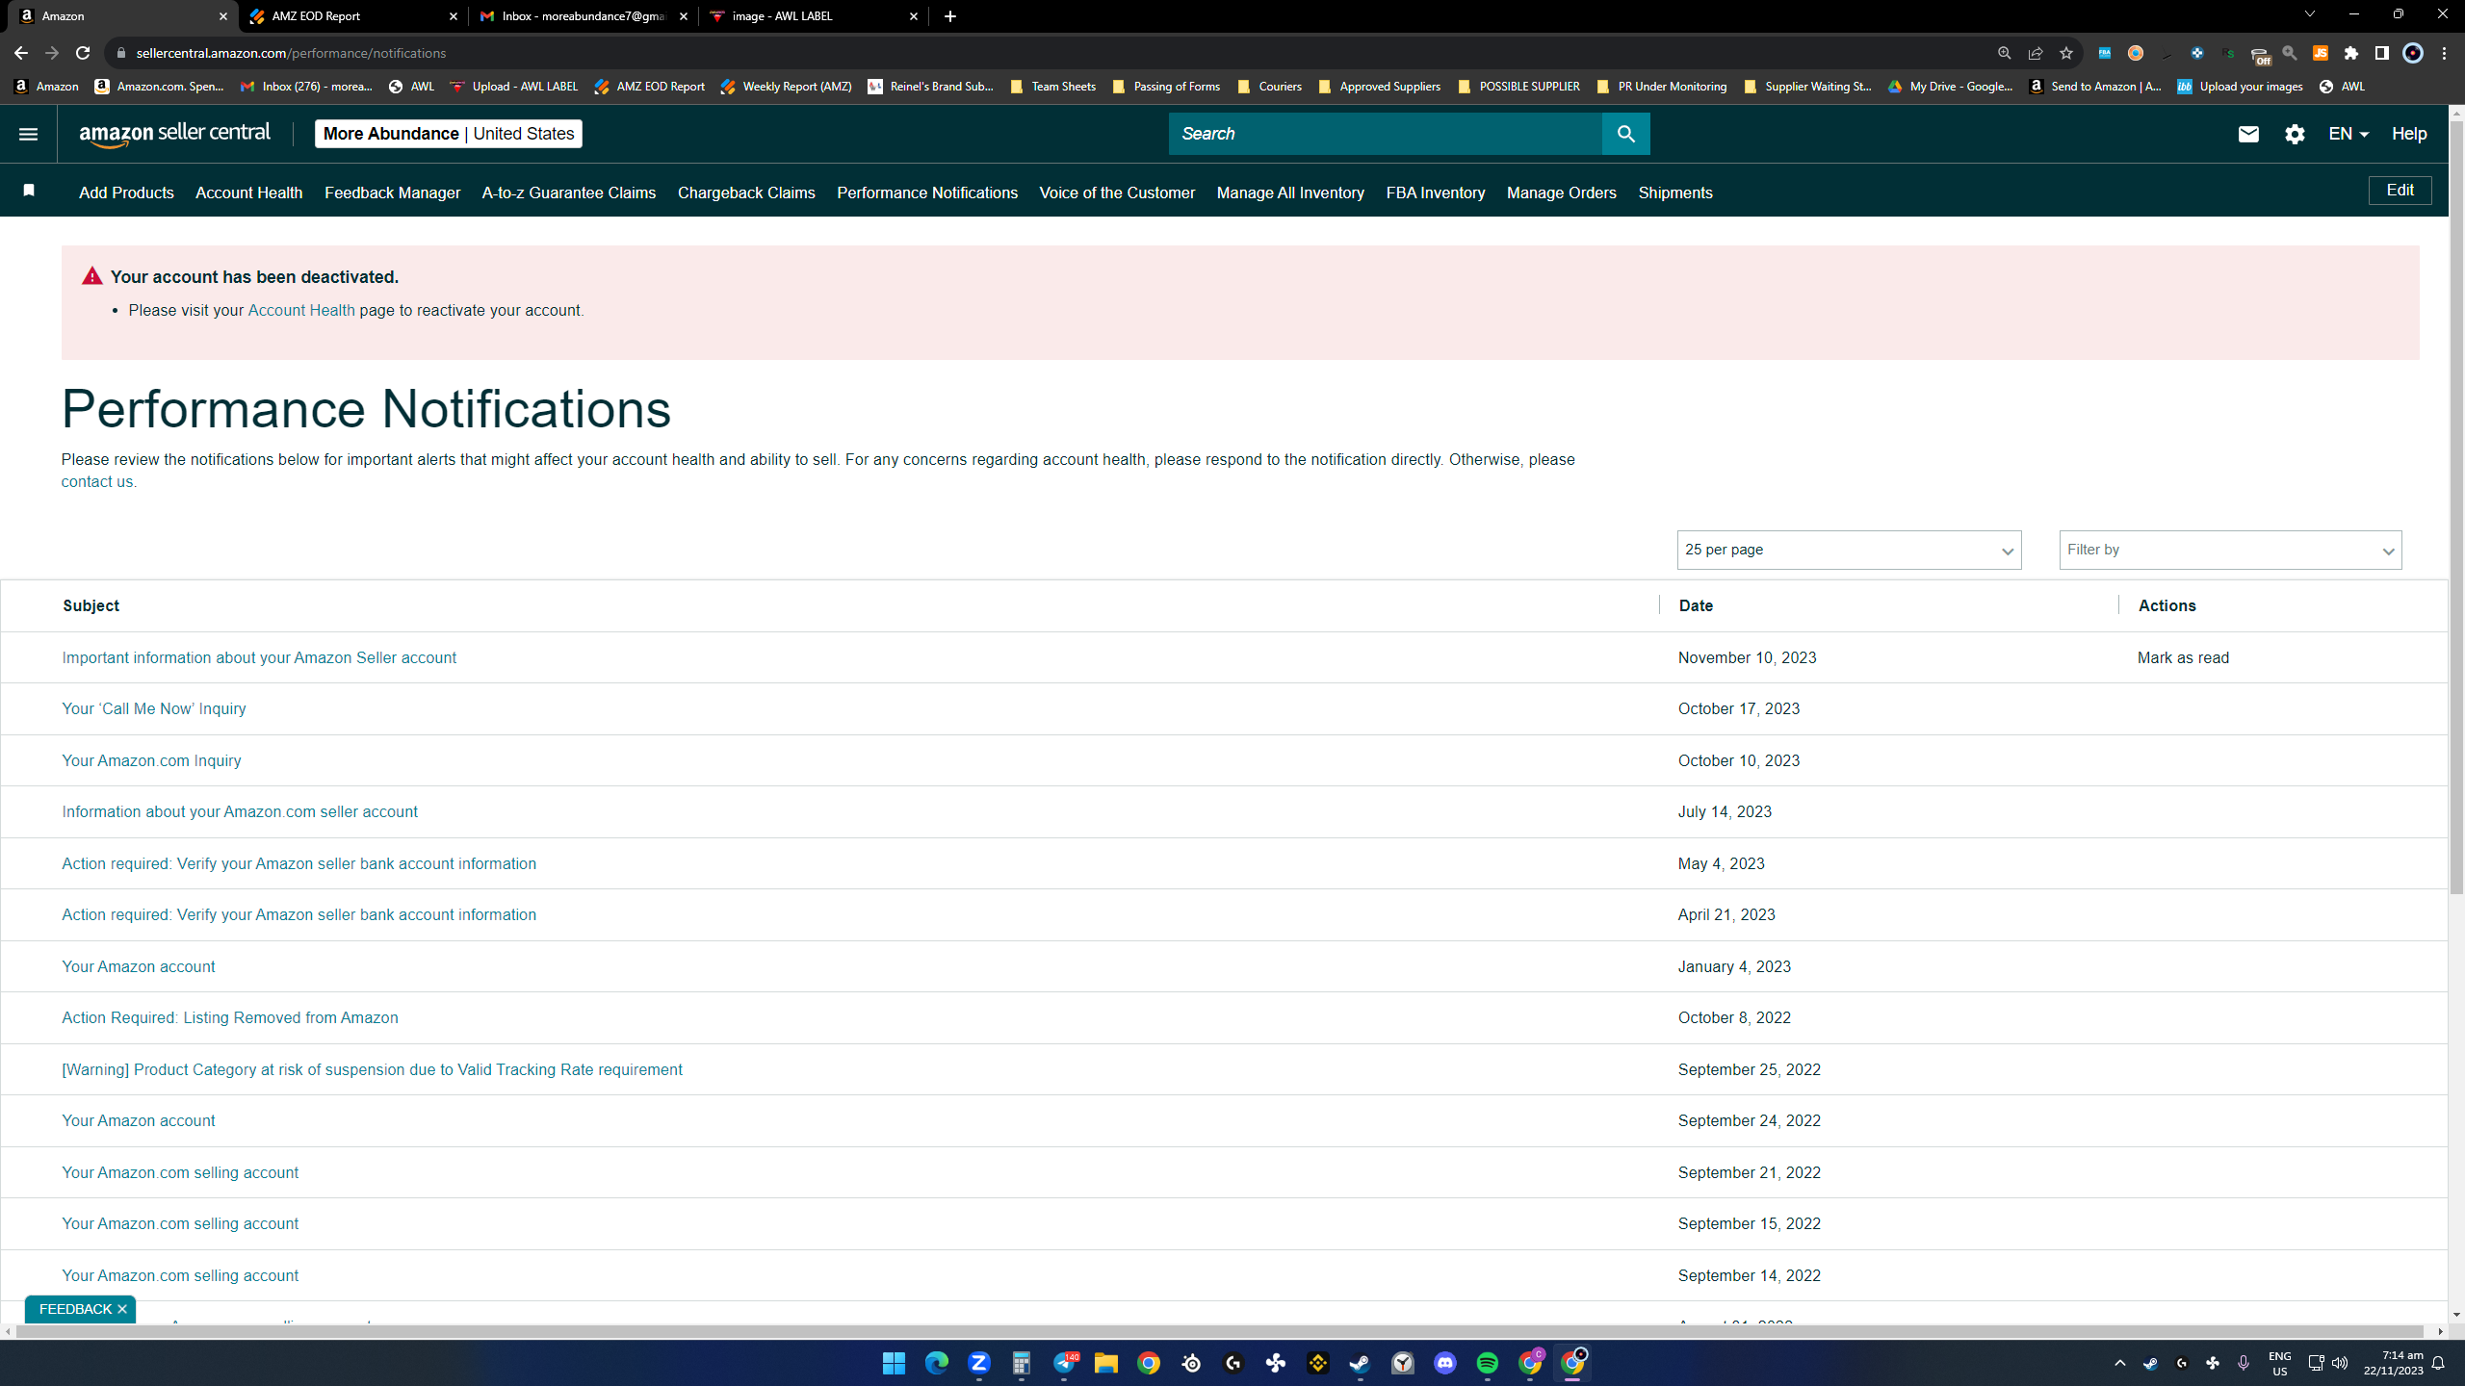
Task: Expand the system tray hidden icons chevron
Action: click(x=2119, y=1363)
